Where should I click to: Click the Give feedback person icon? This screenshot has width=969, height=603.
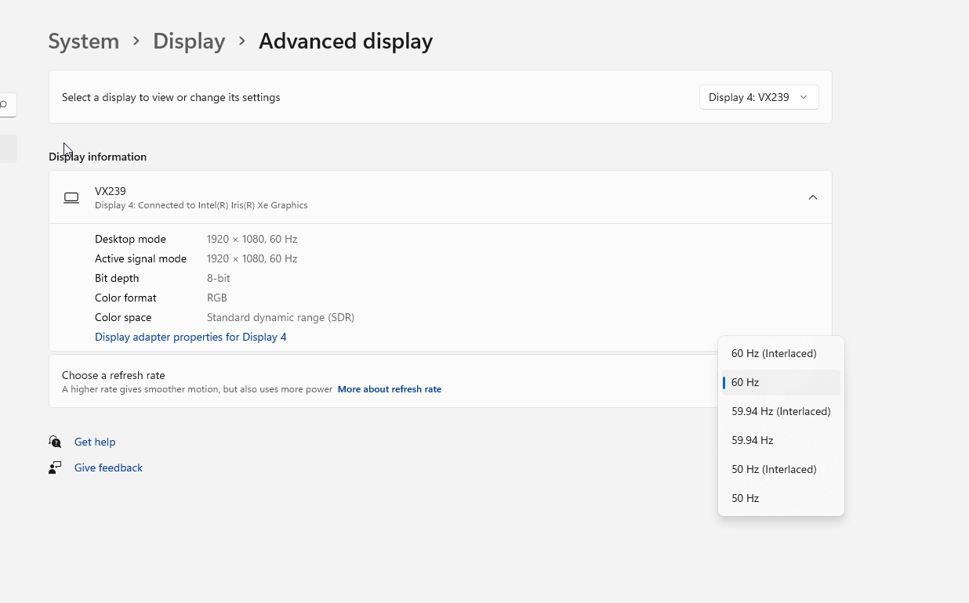point(55,468)
